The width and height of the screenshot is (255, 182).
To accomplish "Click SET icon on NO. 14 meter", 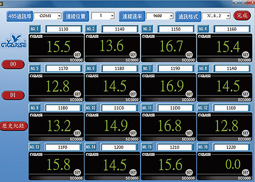I will tap(133, 172).
